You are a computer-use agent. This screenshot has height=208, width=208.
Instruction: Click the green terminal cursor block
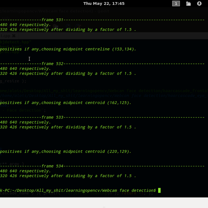pos(159,190)
